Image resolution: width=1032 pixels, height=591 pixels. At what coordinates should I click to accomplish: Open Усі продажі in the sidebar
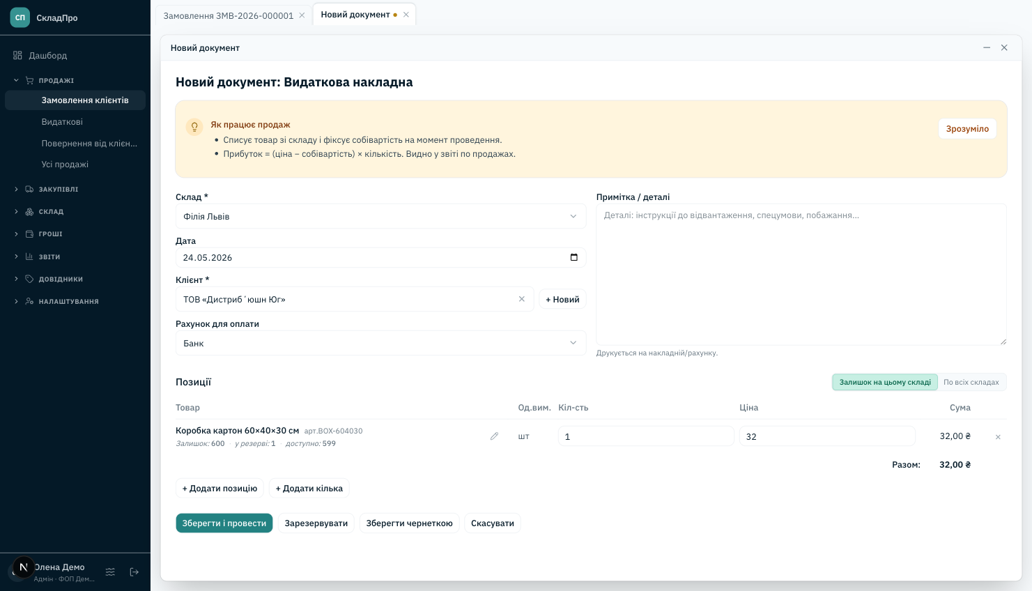tap(75, 164)
